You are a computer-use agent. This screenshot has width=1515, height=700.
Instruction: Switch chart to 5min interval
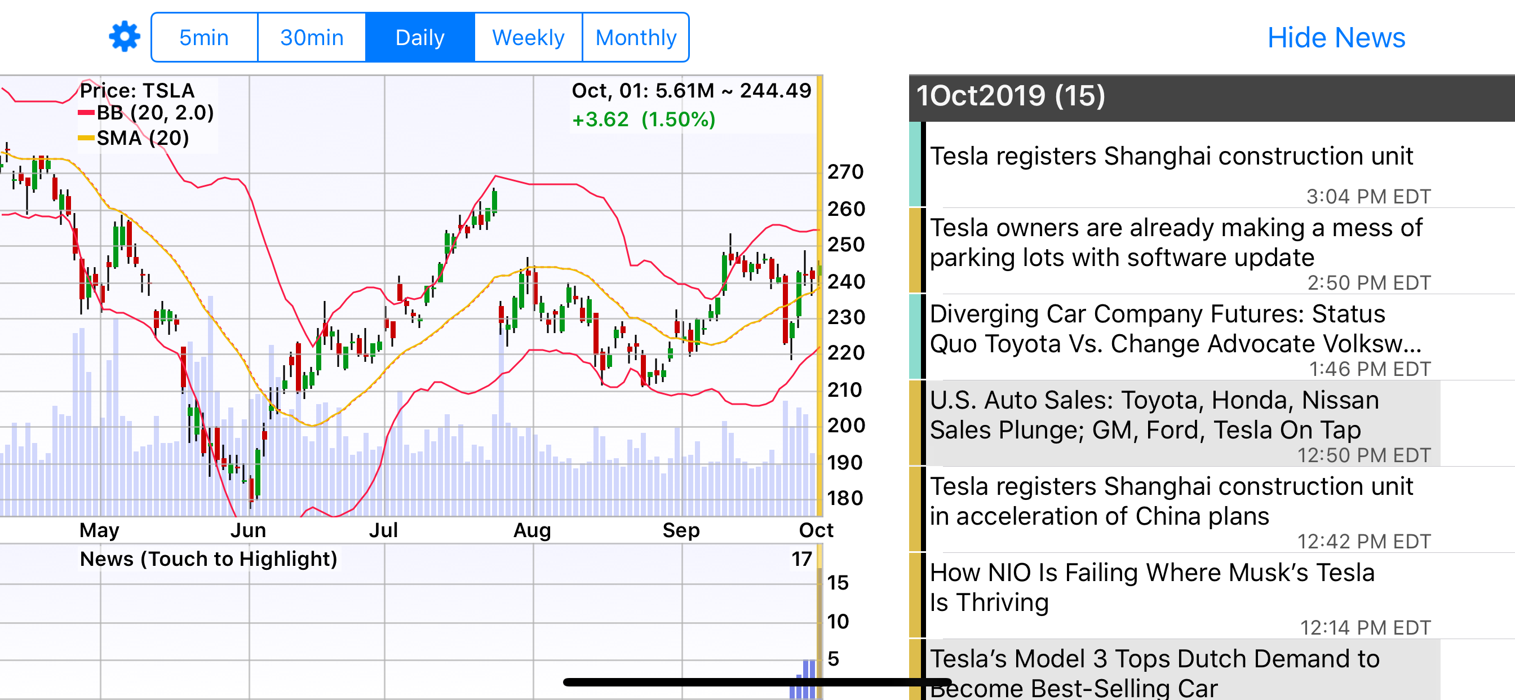coord(203,38)
